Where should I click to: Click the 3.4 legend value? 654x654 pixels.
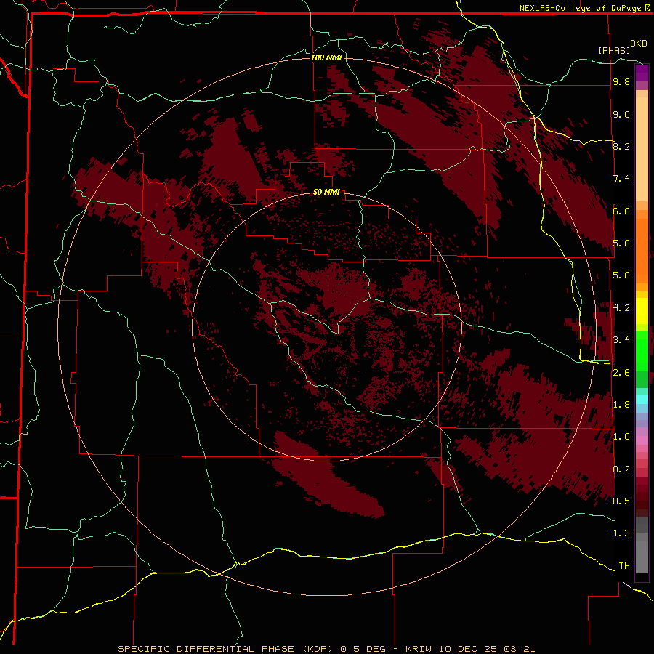point(621,340)
